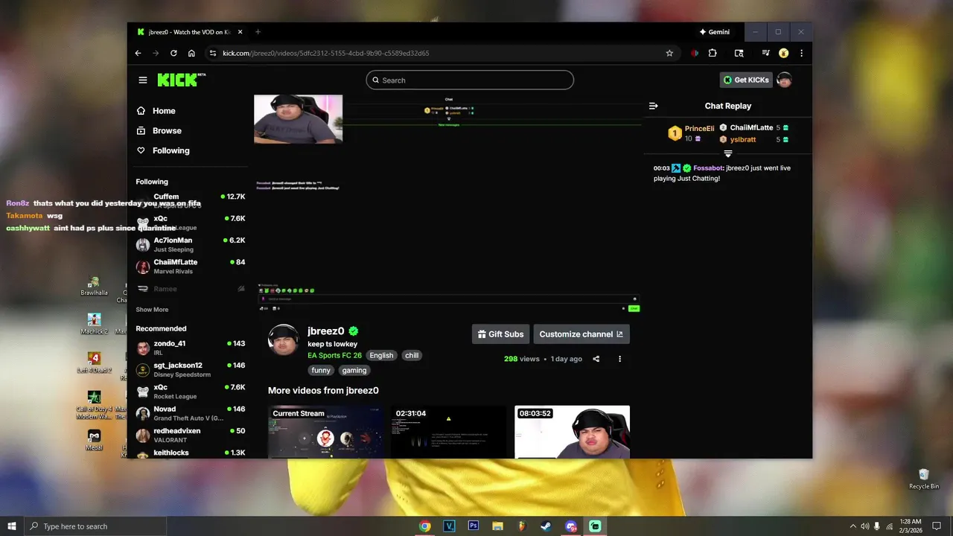Reload the browser page

pyautogui.click(x=173, y=53)
